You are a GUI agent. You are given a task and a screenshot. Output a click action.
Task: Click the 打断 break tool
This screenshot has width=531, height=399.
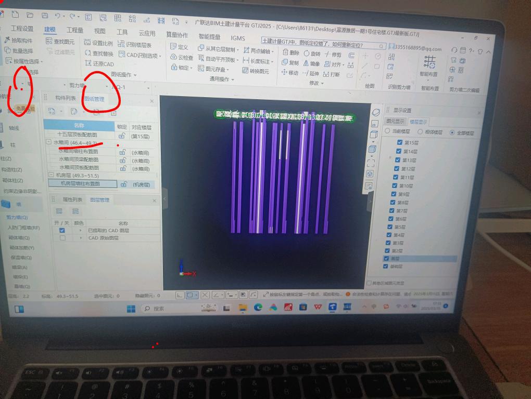click(x=332, y=74)
